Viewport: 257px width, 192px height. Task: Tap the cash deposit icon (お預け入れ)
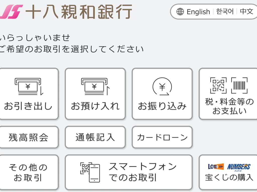[x=95, y=86]
